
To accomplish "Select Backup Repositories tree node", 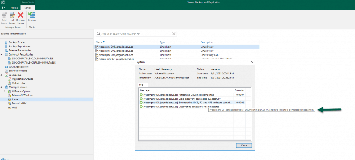I will tap(19, 46).
